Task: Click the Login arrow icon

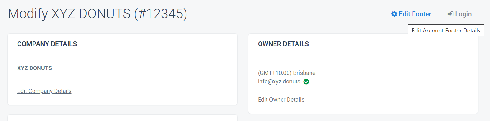Action: click(450, 14)
